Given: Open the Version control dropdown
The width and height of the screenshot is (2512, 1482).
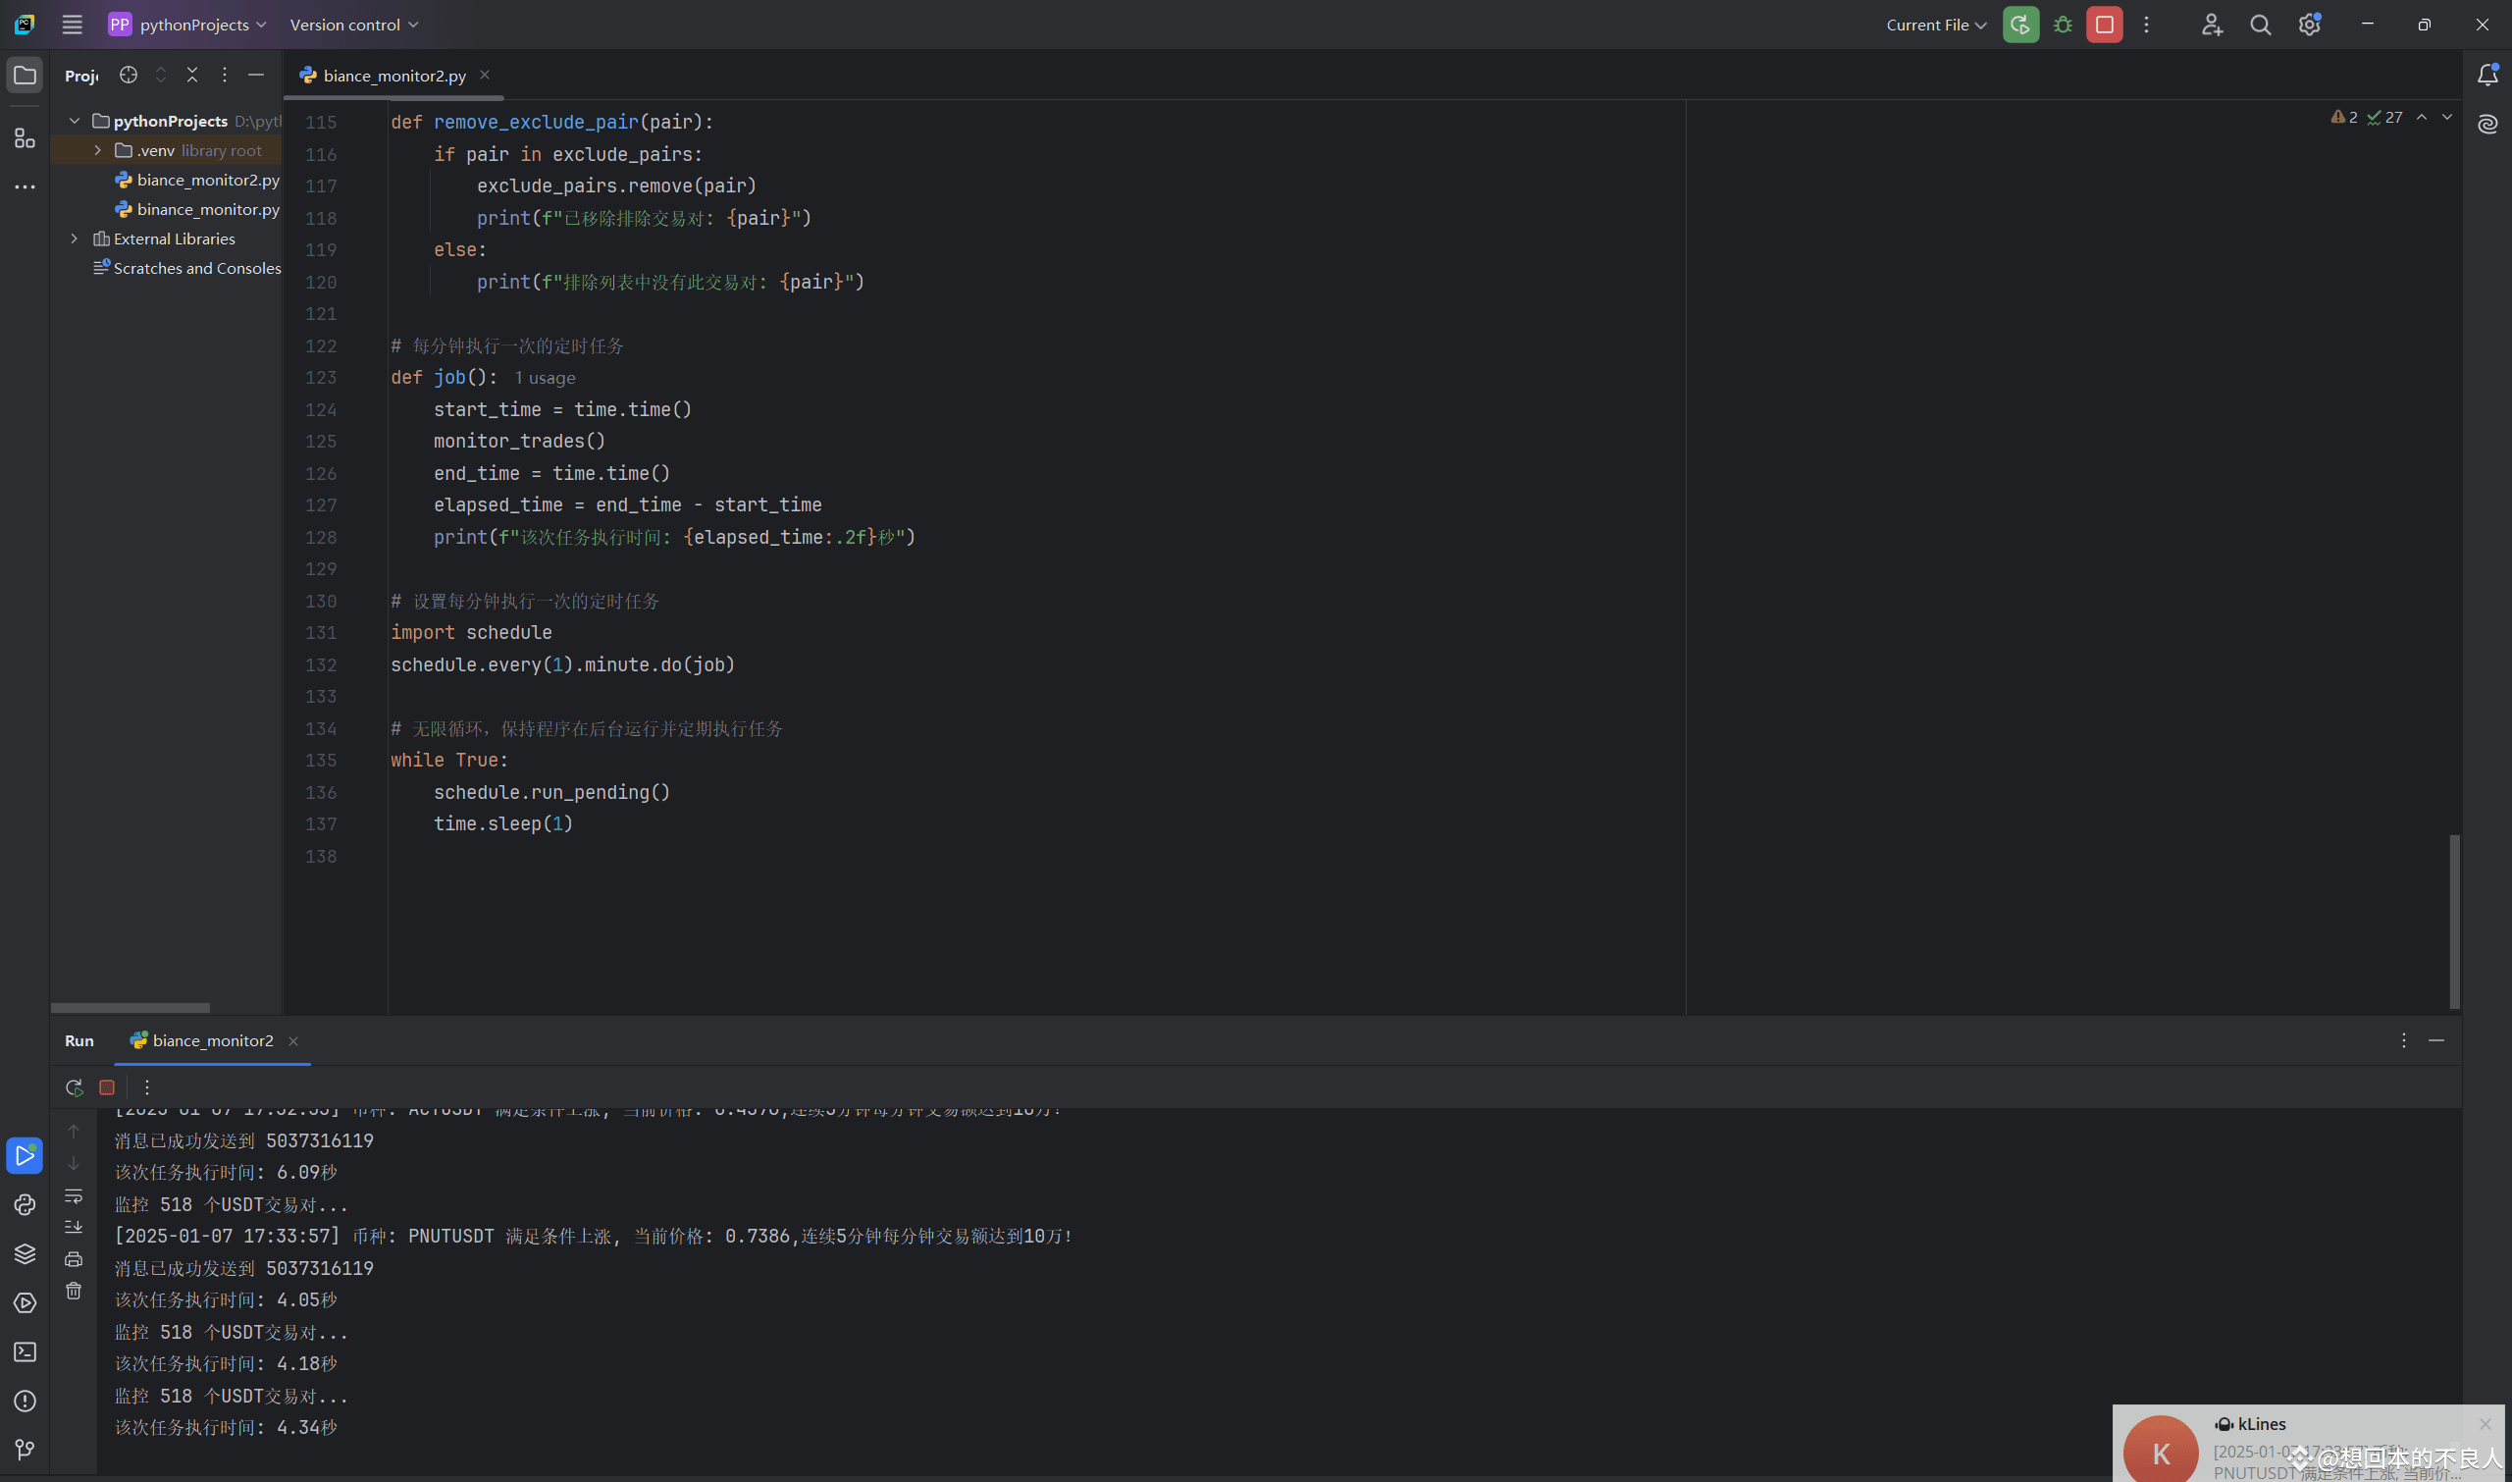Looking at the screenshot, I should click(x=352, y=24).
